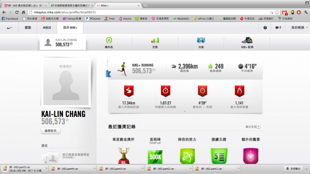Switch to the BF-162 browser tab
Image resolution: width=310 pixels, height=174 pixels.
coord(25,5)
